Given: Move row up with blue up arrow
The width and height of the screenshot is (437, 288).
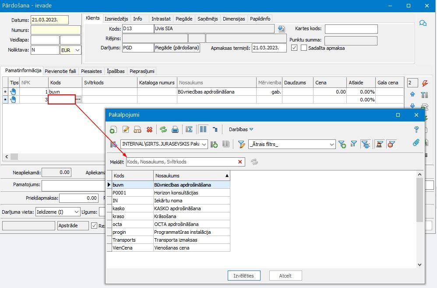Looking at the screenshot, I should [x=412, y=94].
